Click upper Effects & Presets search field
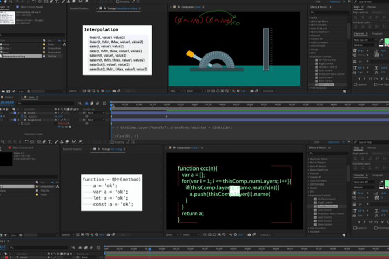 click(330, 12)
